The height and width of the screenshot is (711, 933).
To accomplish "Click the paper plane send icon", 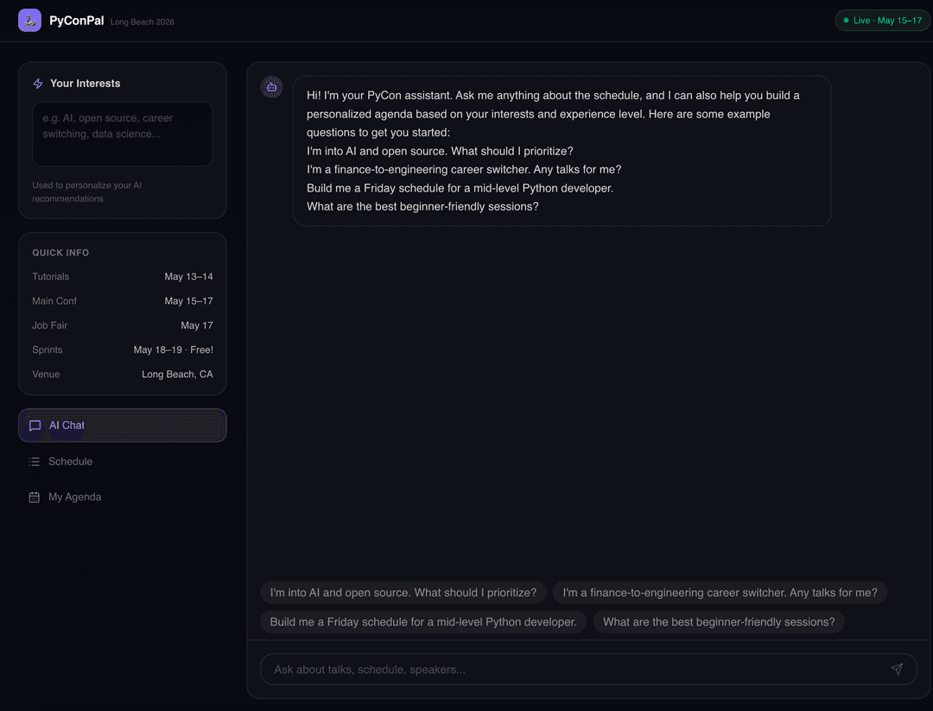I will pos(896,670).
